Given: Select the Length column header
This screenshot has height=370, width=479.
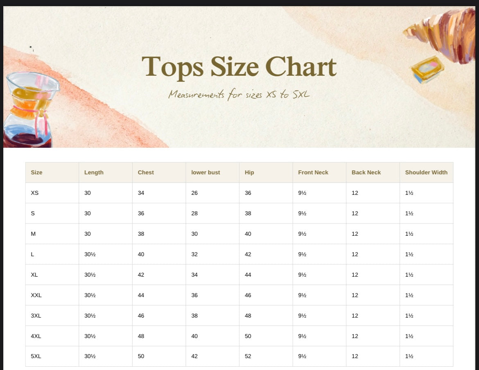Looking at the screenshot, I should tap(94, 172).
